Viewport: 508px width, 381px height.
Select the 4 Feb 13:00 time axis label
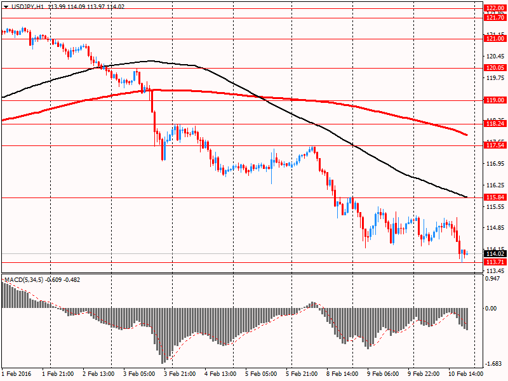[x=220, y=374]
